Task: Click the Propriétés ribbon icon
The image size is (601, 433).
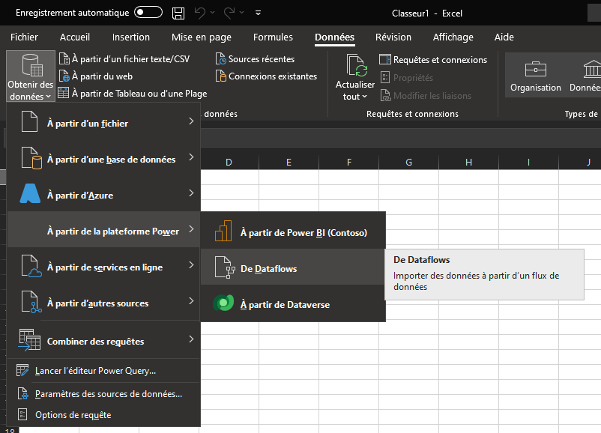Action: (x=385, y=77)
